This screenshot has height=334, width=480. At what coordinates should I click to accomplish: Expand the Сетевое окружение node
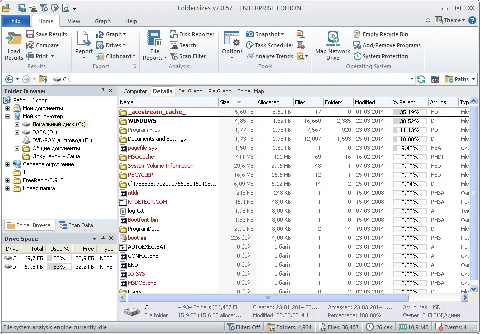coord(7,164)
